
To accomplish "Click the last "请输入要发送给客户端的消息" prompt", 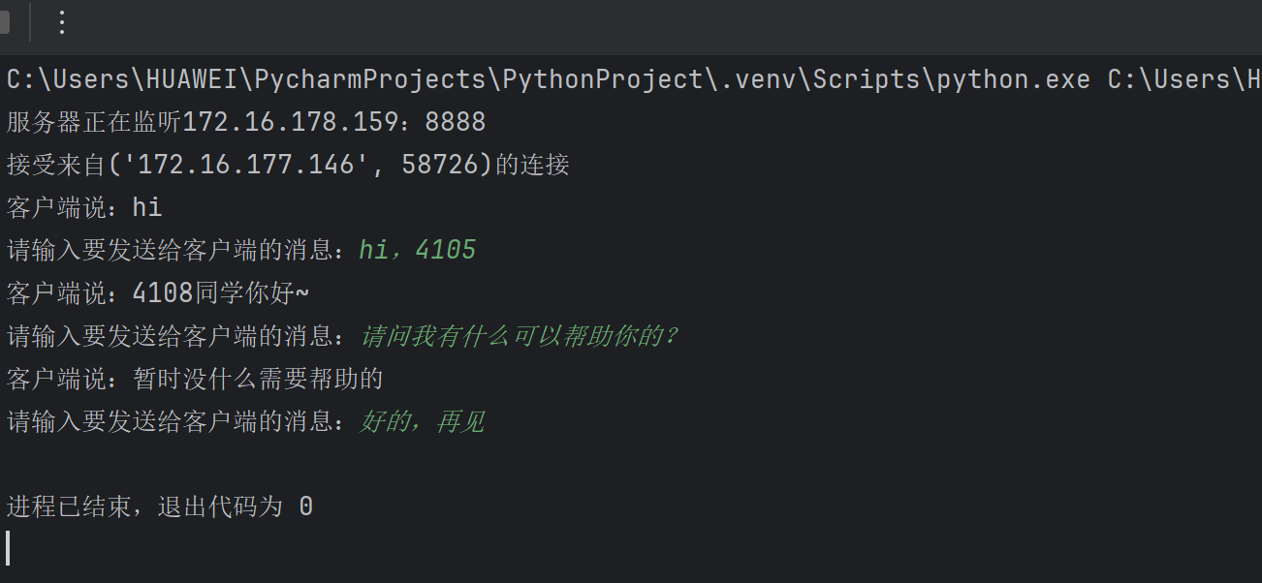I will pos(174,421).
